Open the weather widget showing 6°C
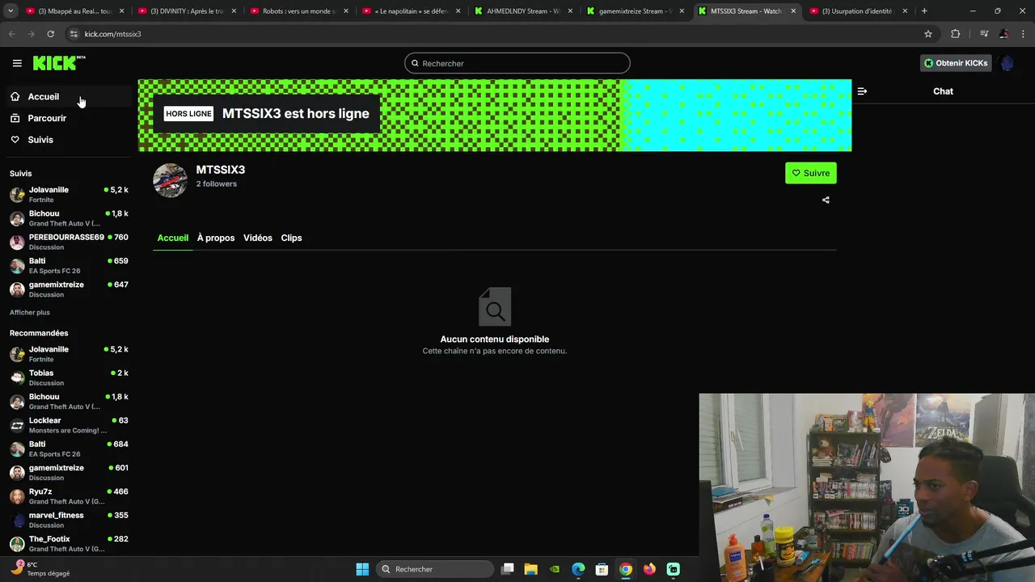Screen dimensions: 1035x582 pyautogui.click(x=40, y=569)
